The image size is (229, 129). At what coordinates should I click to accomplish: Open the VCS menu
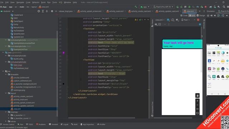(60, 3)
